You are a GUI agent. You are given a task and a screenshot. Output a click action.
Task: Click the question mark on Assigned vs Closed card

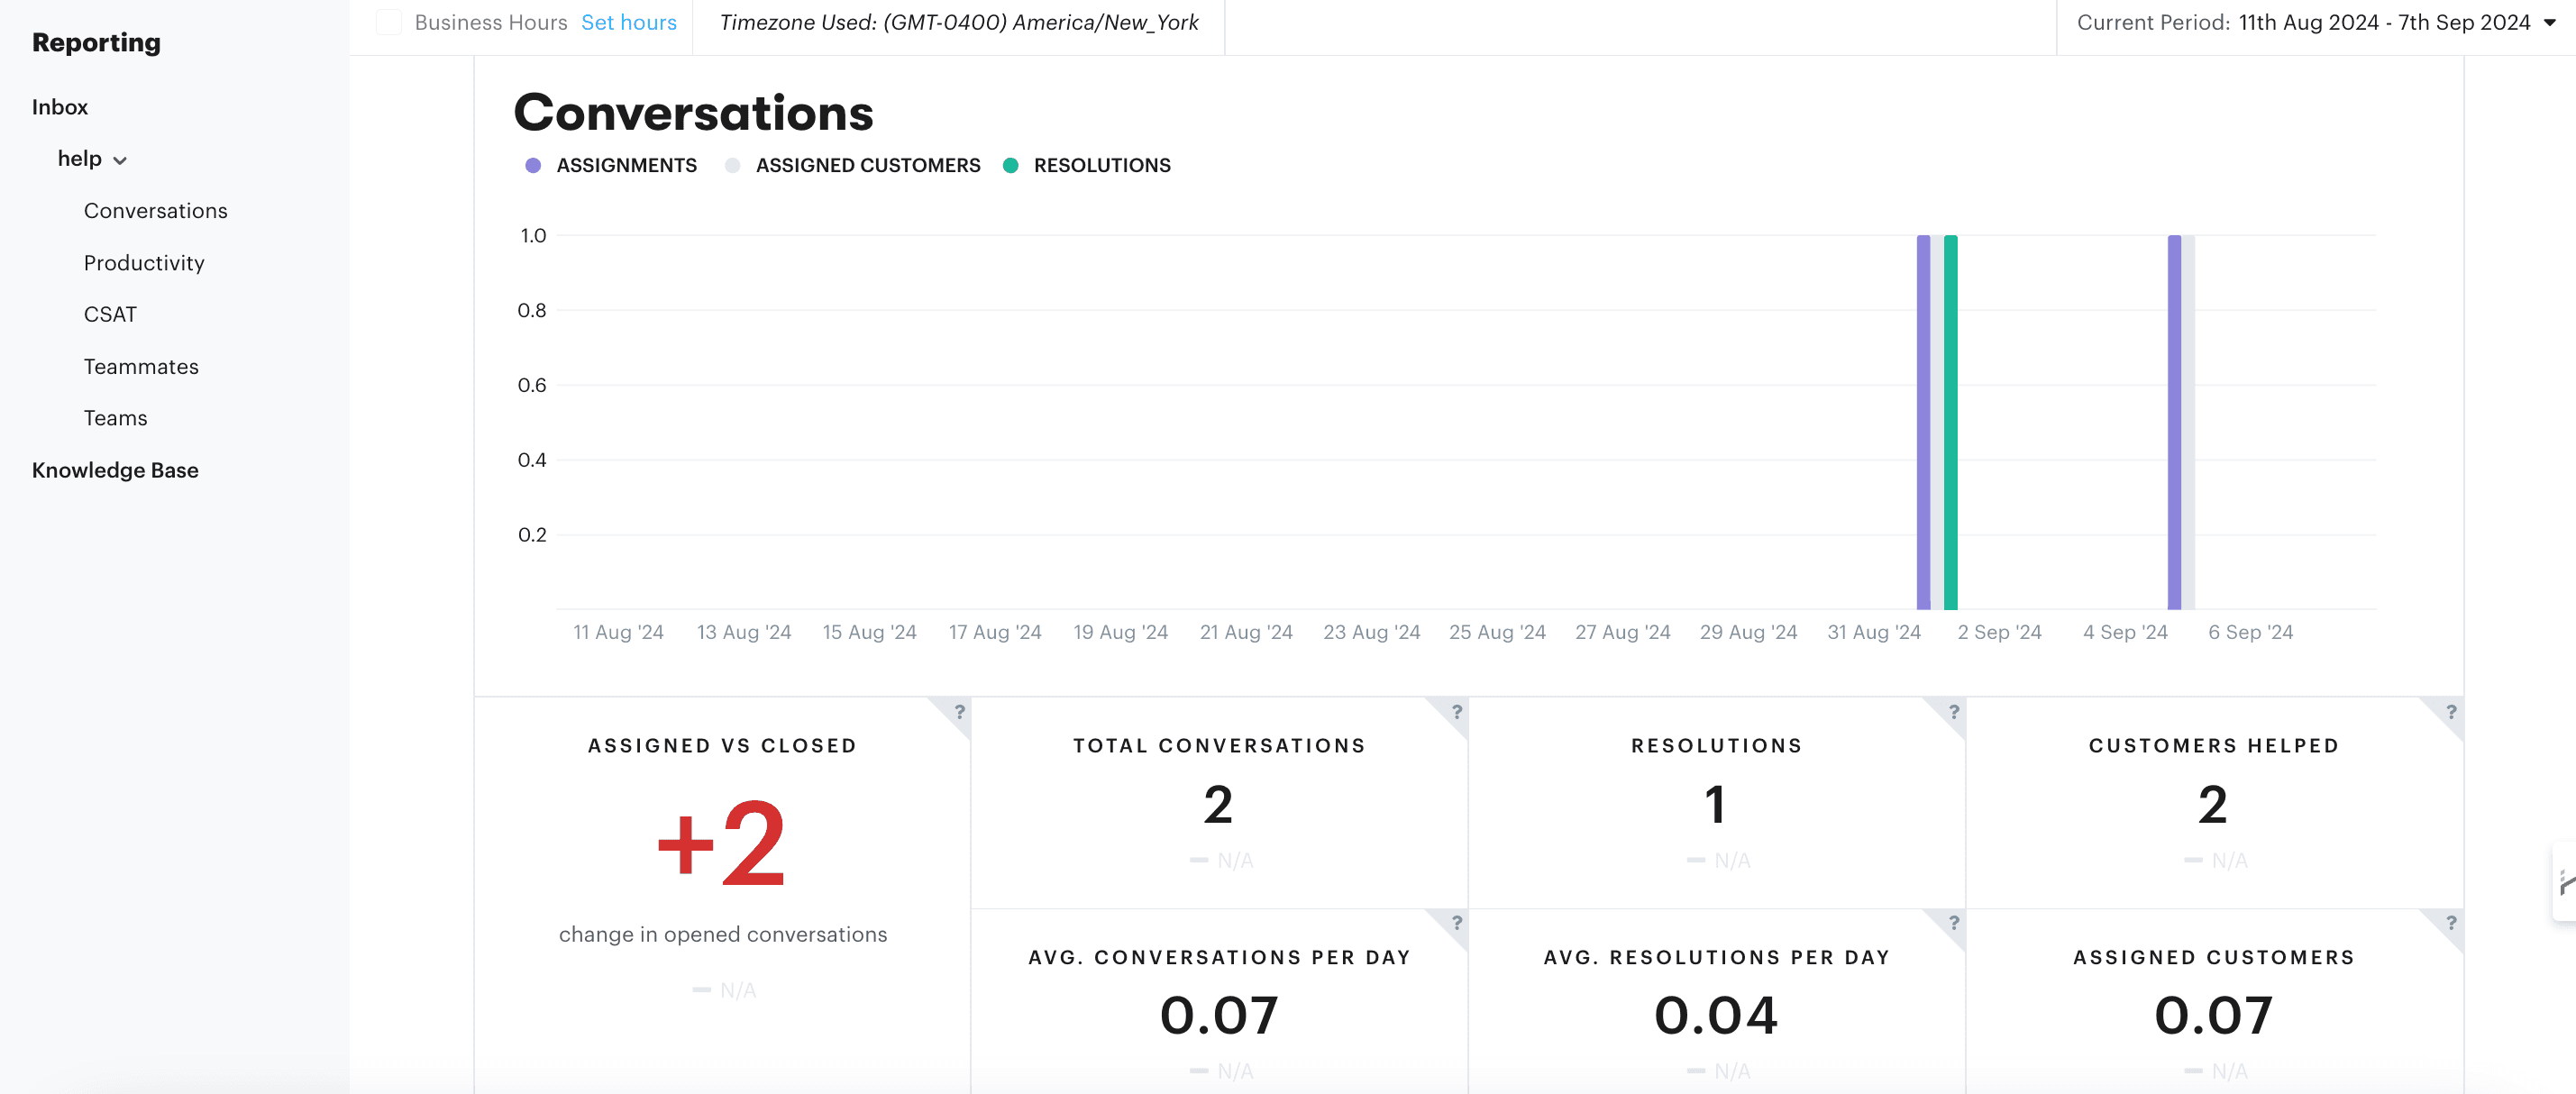960,712
